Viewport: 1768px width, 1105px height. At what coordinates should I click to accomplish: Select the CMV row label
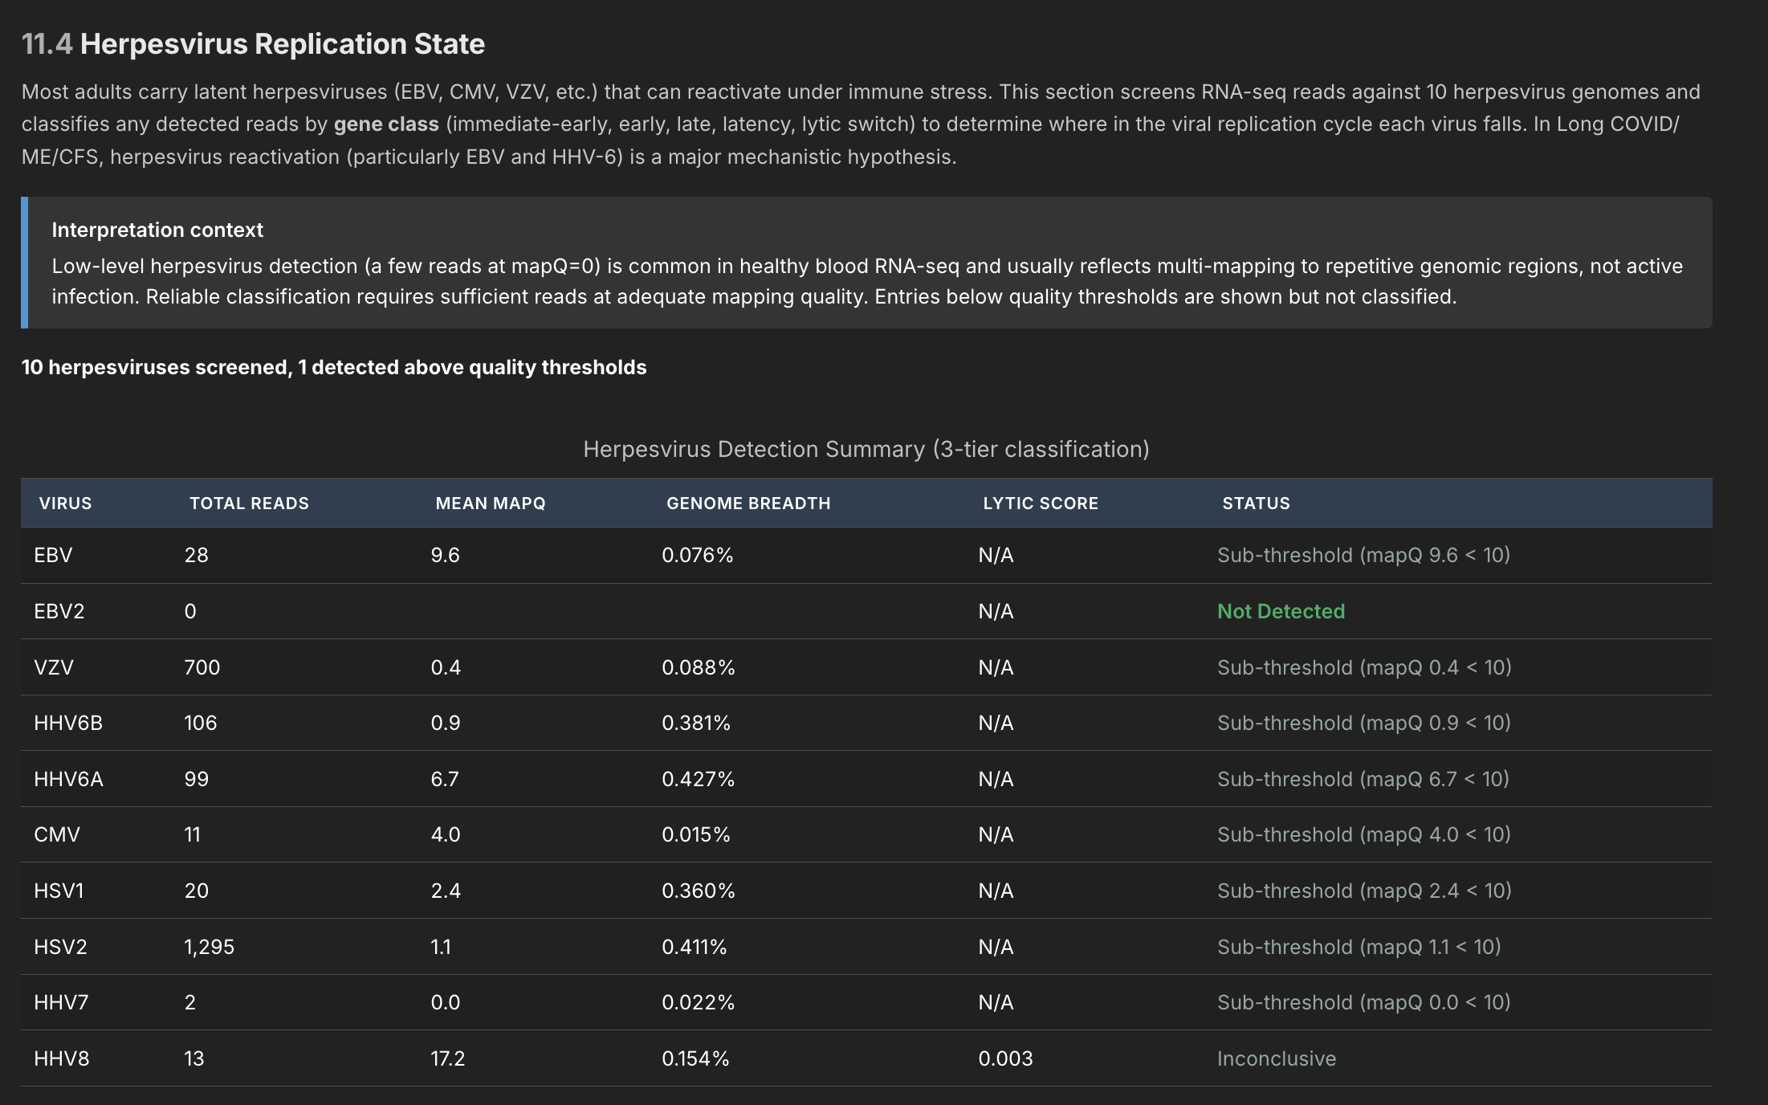click(57, 834)
